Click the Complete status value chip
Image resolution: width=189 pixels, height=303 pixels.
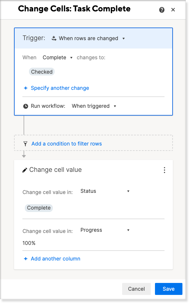click(39, 208)
